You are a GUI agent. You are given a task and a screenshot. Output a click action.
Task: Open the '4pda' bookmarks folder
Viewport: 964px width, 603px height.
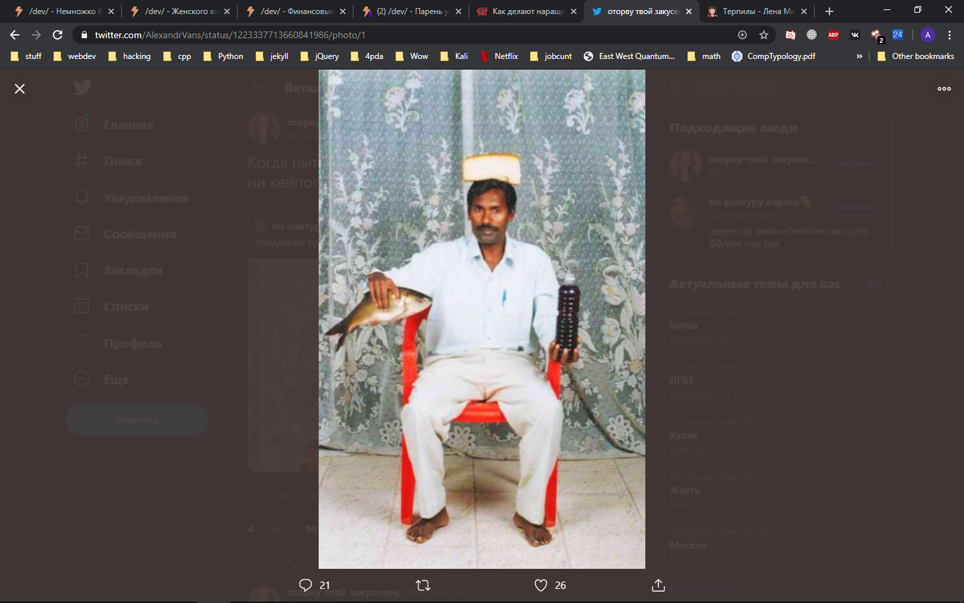tap(368, 56)
